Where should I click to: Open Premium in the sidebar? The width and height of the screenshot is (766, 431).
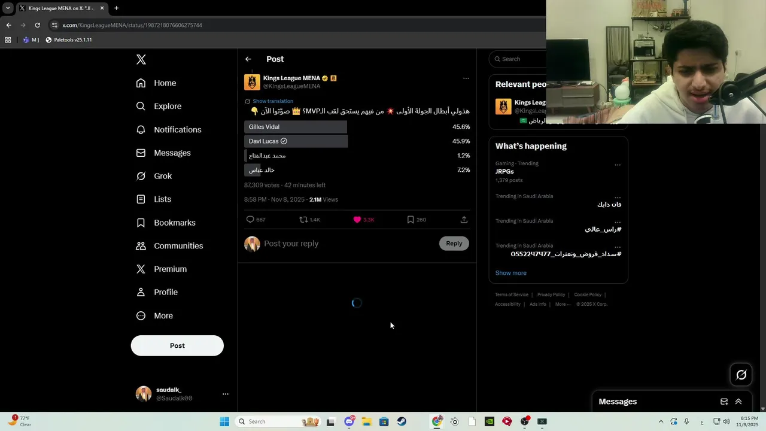[x=162, y=269]
